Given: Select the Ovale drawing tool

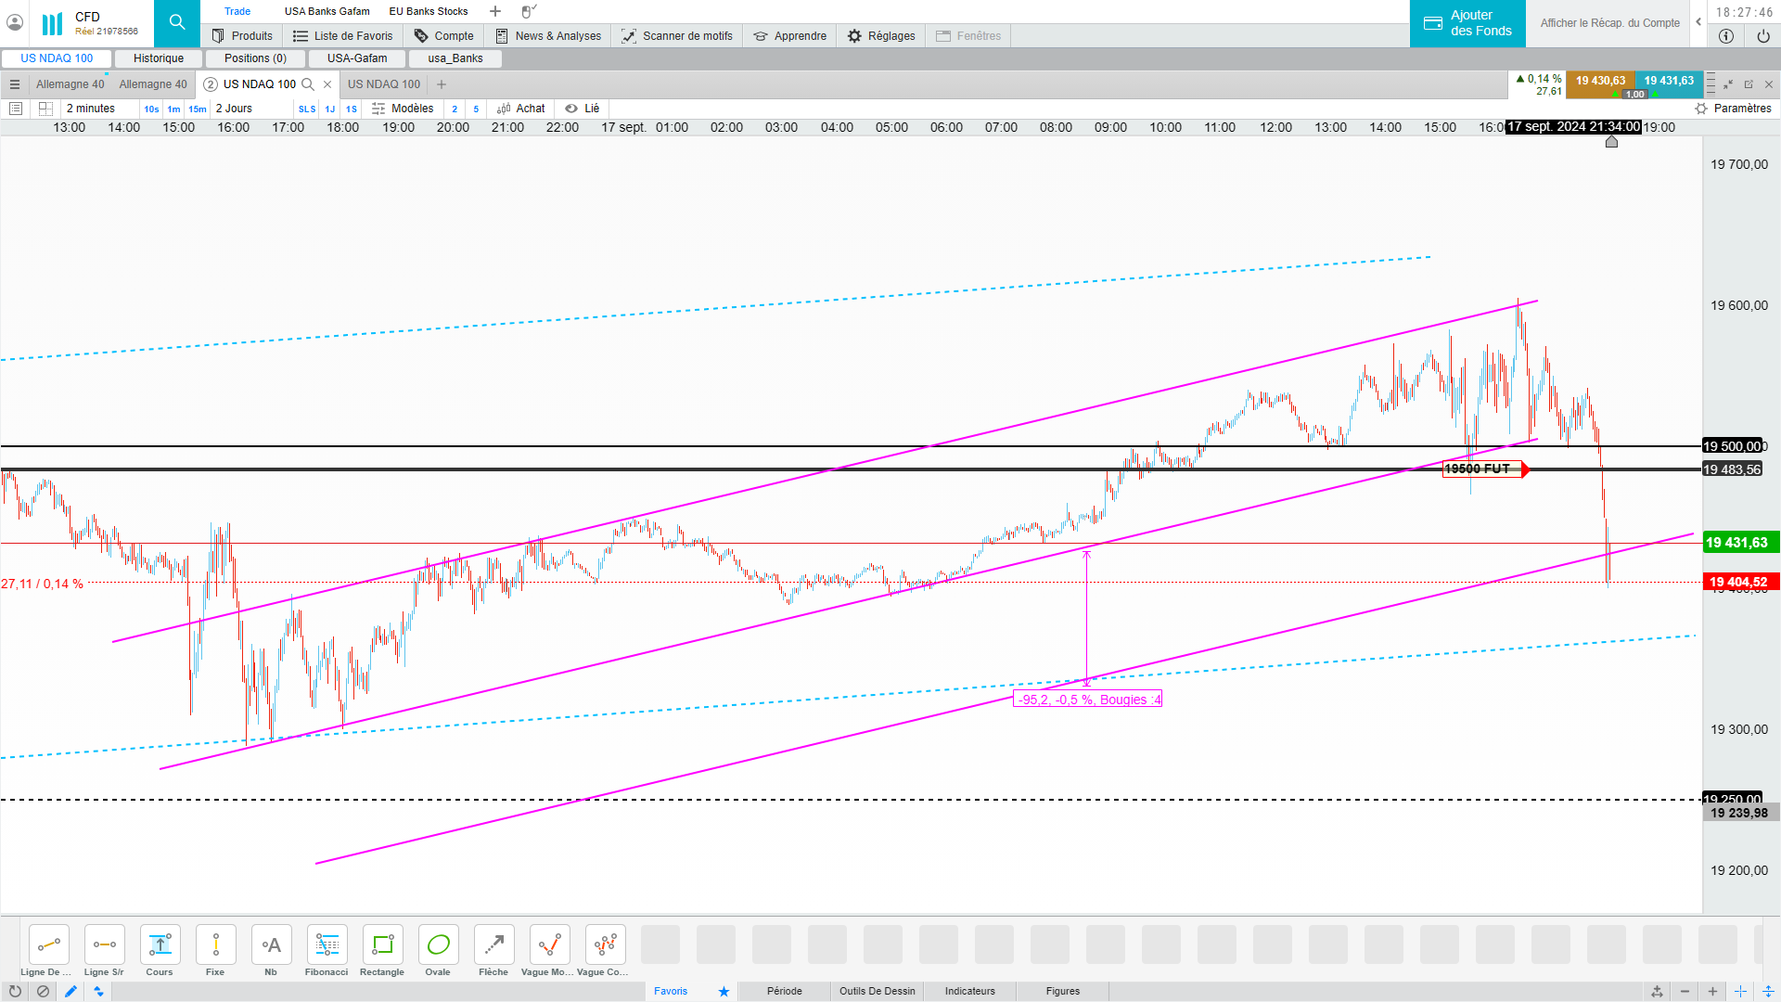Looking at the screenshot, I should click(x=438, y=945).
